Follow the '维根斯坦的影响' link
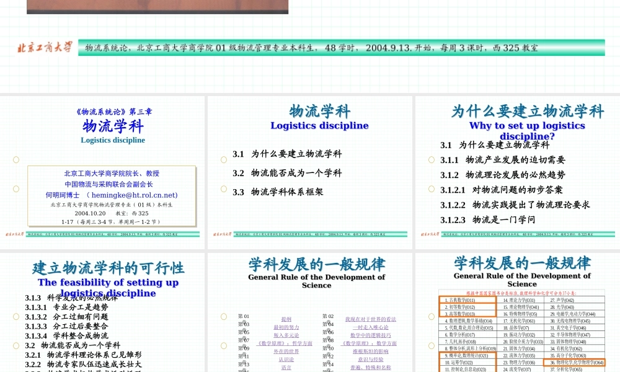This screenshot has width=620, height=372. point(371,352)
